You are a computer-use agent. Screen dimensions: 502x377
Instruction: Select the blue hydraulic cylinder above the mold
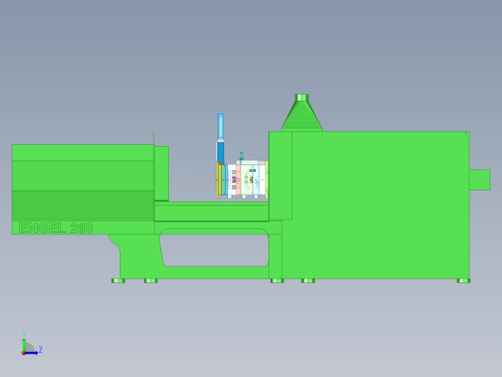click(x=220, y=139)
